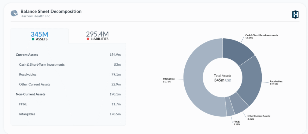
Task: Switch to the 295.4M Liabilities tab
Action: coord(97,36)
